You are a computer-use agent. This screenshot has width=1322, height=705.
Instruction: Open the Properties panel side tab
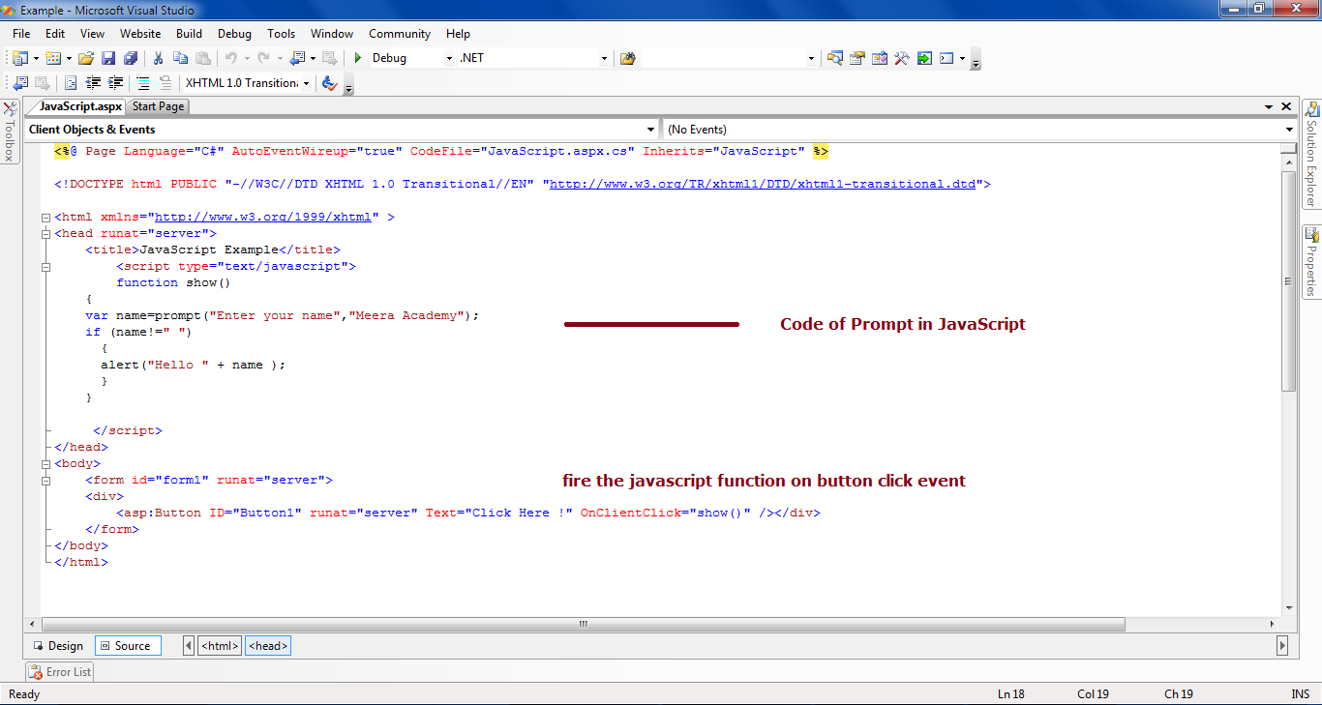1312,259
